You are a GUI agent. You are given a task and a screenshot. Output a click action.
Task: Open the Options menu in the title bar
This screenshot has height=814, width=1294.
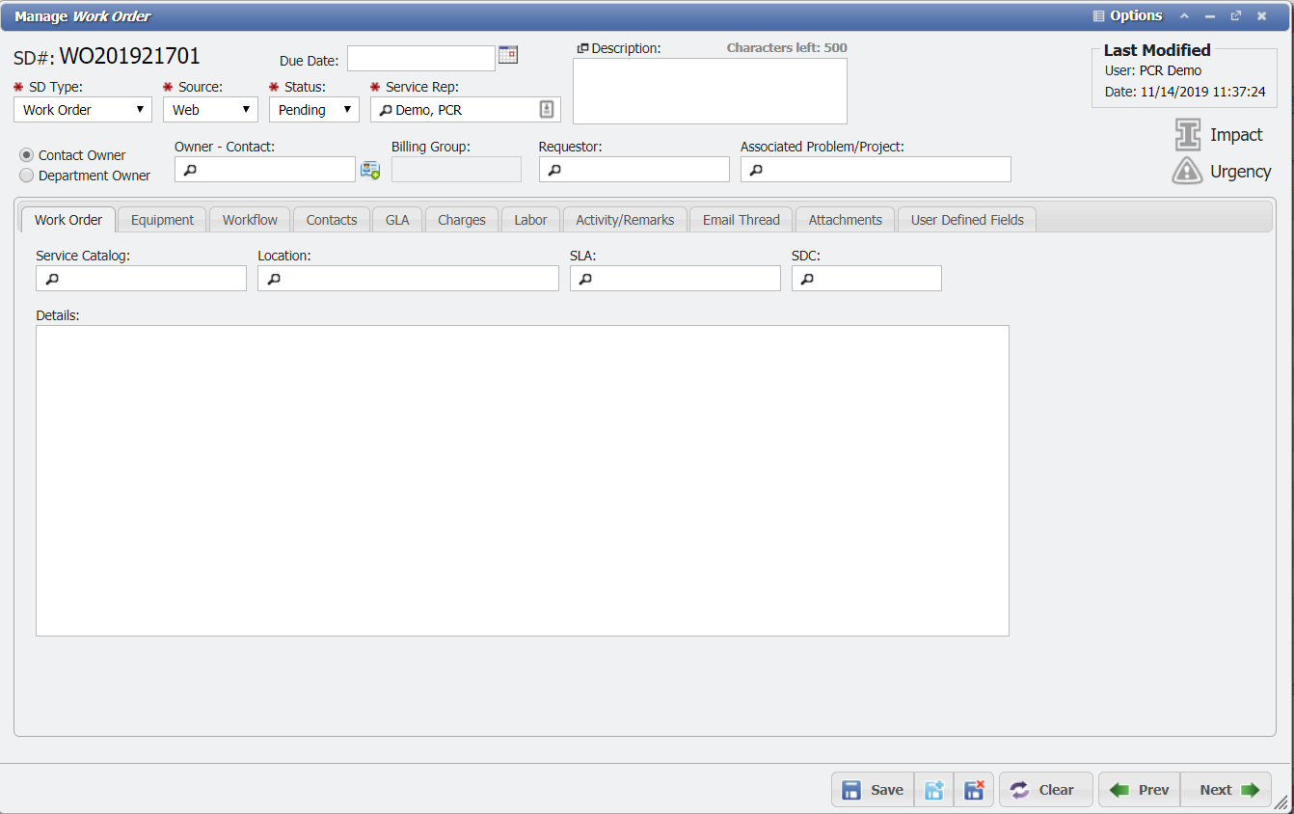[1126, 15]
